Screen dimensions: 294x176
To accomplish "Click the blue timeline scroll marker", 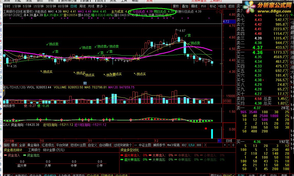I will tap(219, 141).
